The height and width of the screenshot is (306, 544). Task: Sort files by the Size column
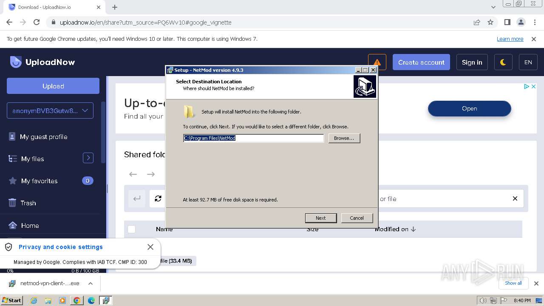pyautogui.click(x=312, y=229)
